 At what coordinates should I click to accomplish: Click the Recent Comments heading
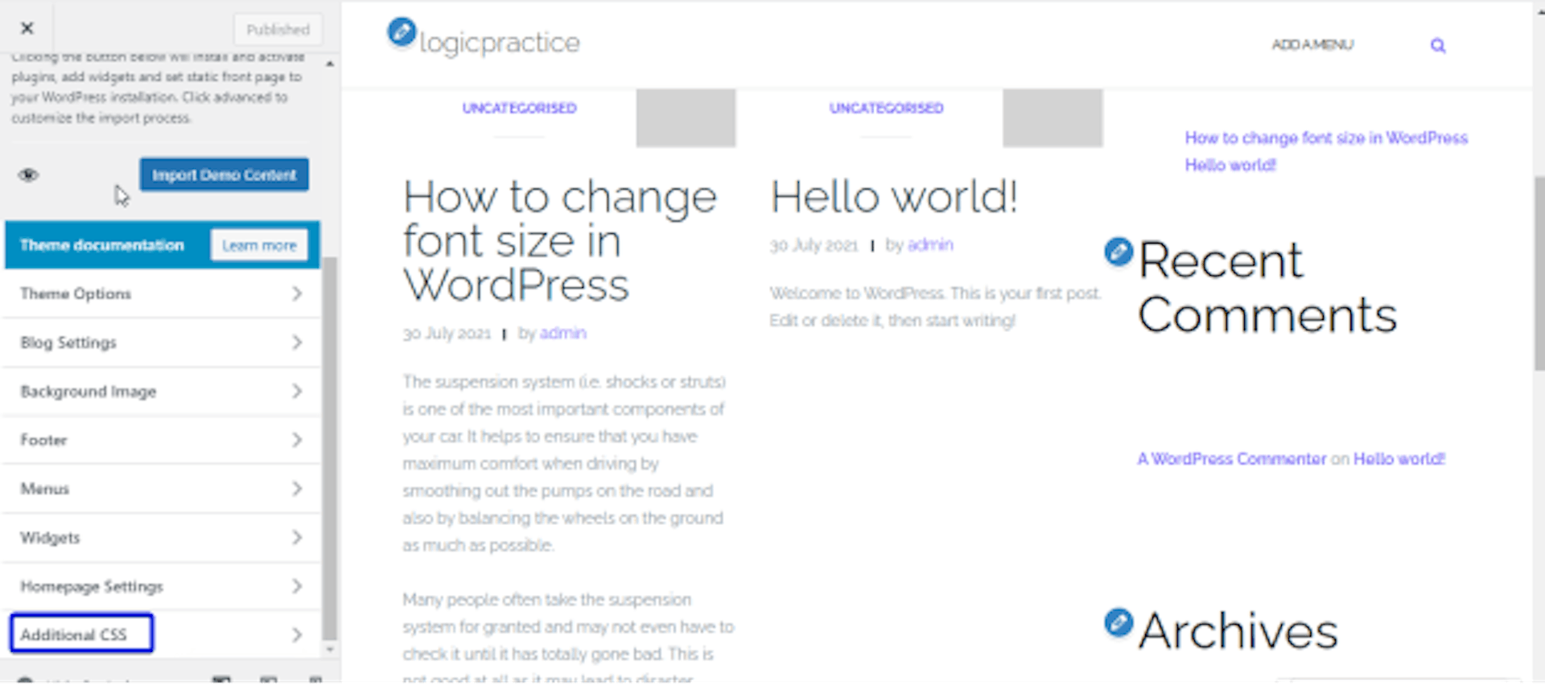(1267, 287)
